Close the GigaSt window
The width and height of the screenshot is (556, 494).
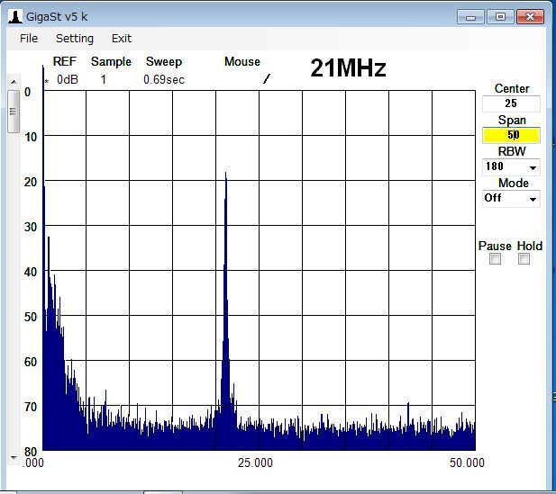click(531, 16)
